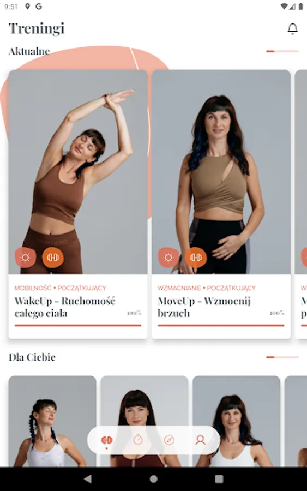This screenshot has height=491, width=307.
Task: Select the WakeUp stretching woman photo
Action: 78,172
